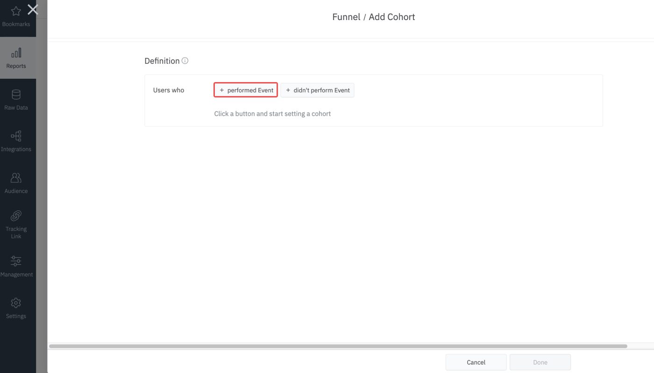This screenshot has width=654, height=373.
Task: Add a didn't perform Event condition
Action: point(318,90)
